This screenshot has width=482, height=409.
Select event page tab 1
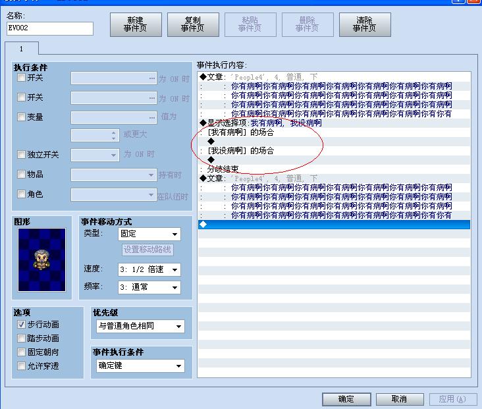tap(22, 49)
